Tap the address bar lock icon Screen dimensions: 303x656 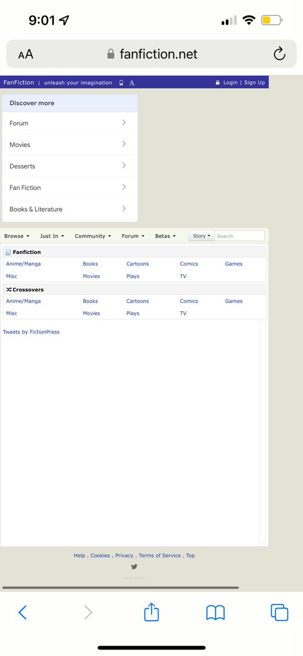tap(111, 54)
